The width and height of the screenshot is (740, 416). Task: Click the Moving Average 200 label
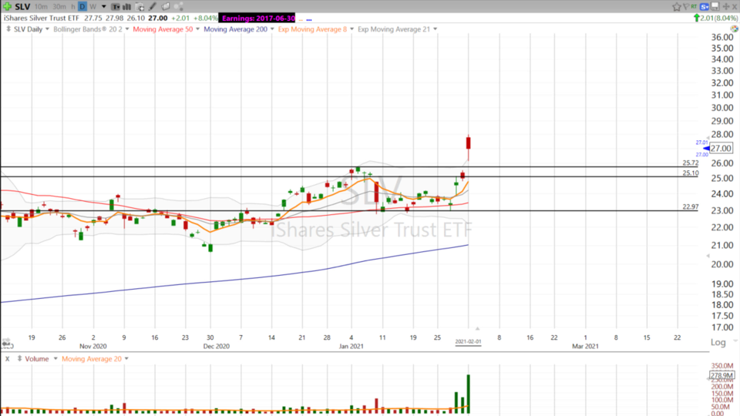[x=236, y=29]
